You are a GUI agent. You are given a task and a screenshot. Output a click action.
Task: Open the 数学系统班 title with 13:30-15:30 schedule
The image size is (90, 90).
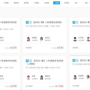click(x=8, y=61)
